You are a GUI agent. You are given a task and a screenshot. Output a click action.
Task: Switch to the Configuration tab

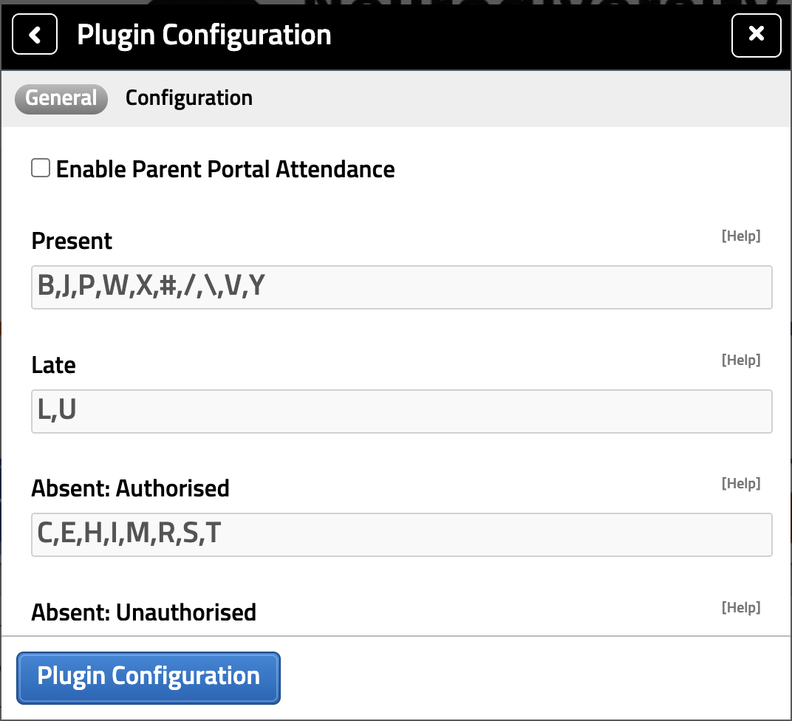[188, 98]
